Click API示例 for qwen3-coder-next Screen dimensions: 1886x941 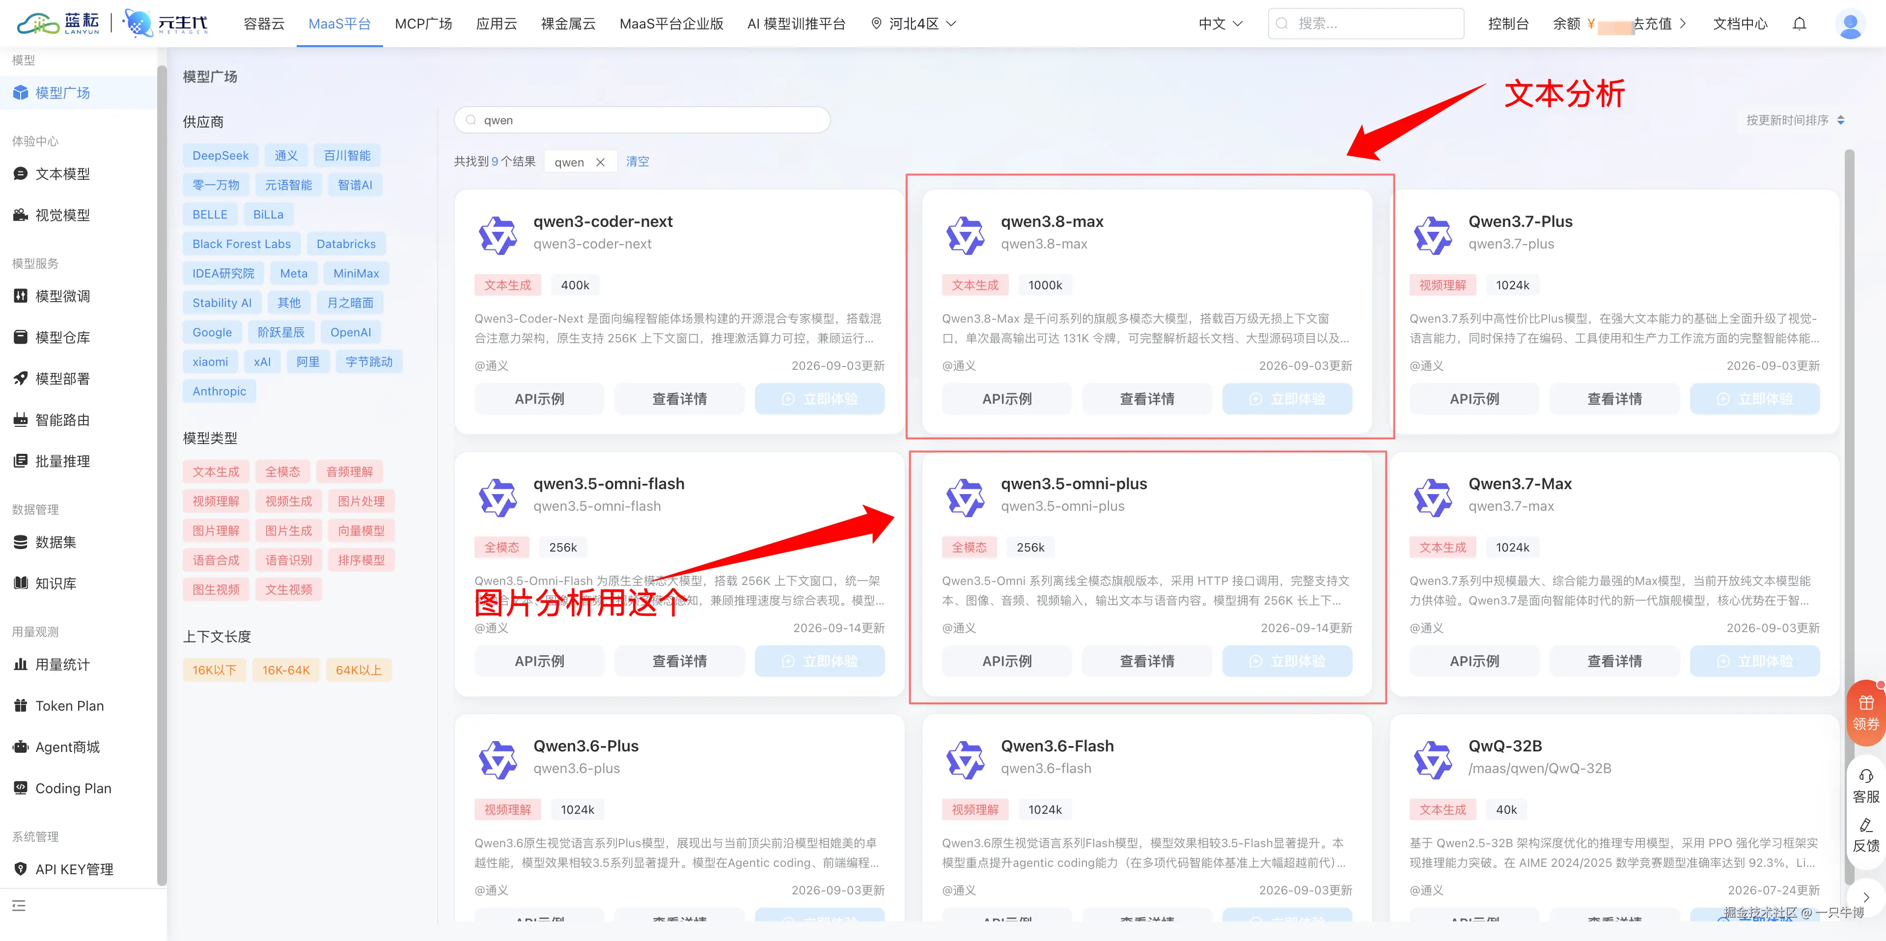[x=540, y=399]
